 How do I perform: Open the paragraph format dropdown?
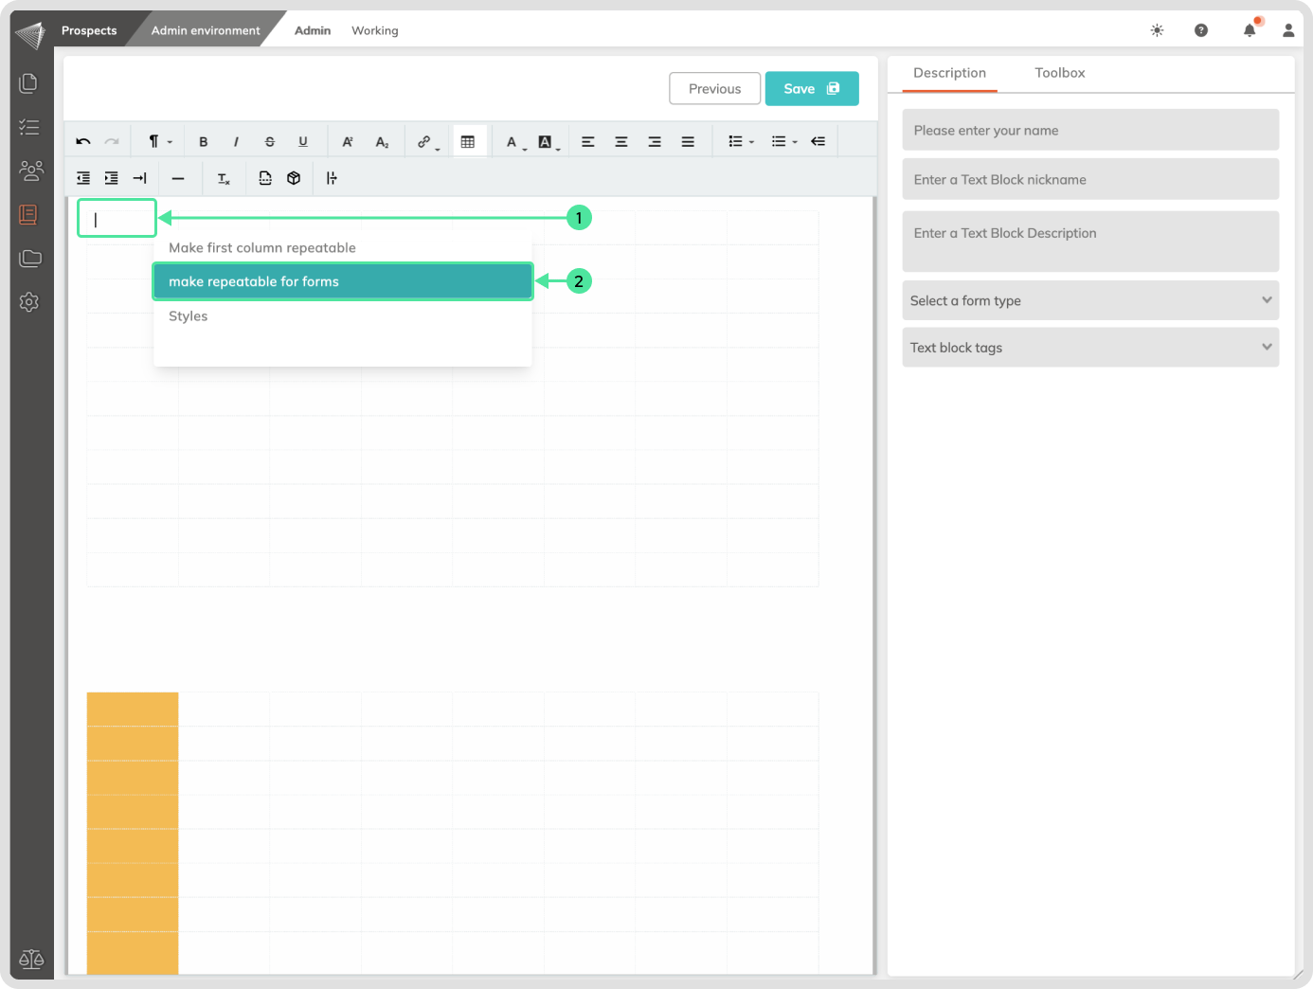tap(159, 142)
